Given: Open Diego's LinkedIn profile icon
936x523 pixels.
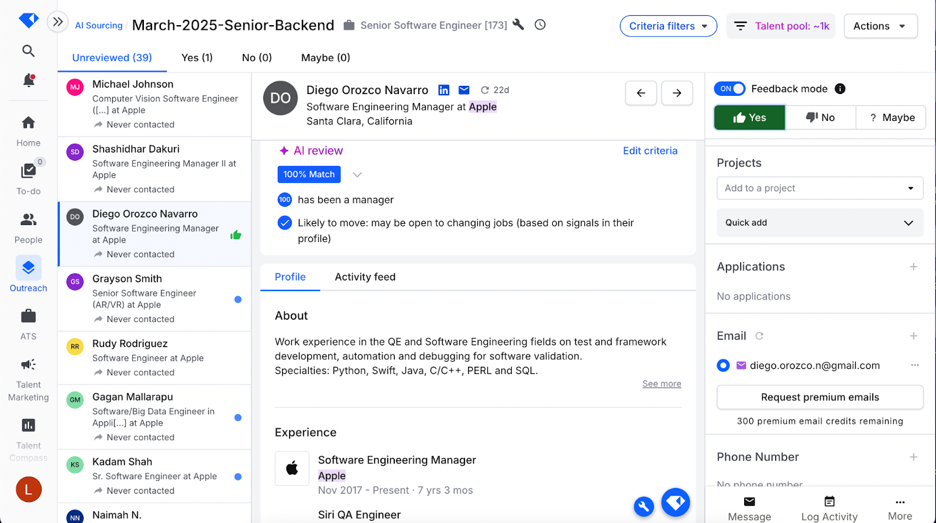Looking at the screenshot, I should point(444,90).
